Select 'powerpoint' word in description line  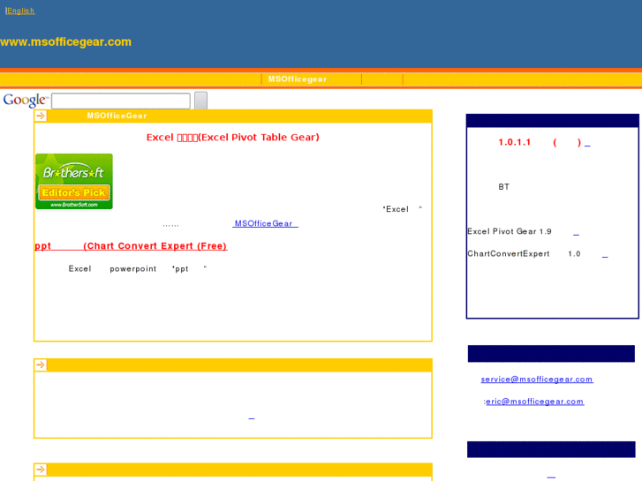[x=133, y=269]
